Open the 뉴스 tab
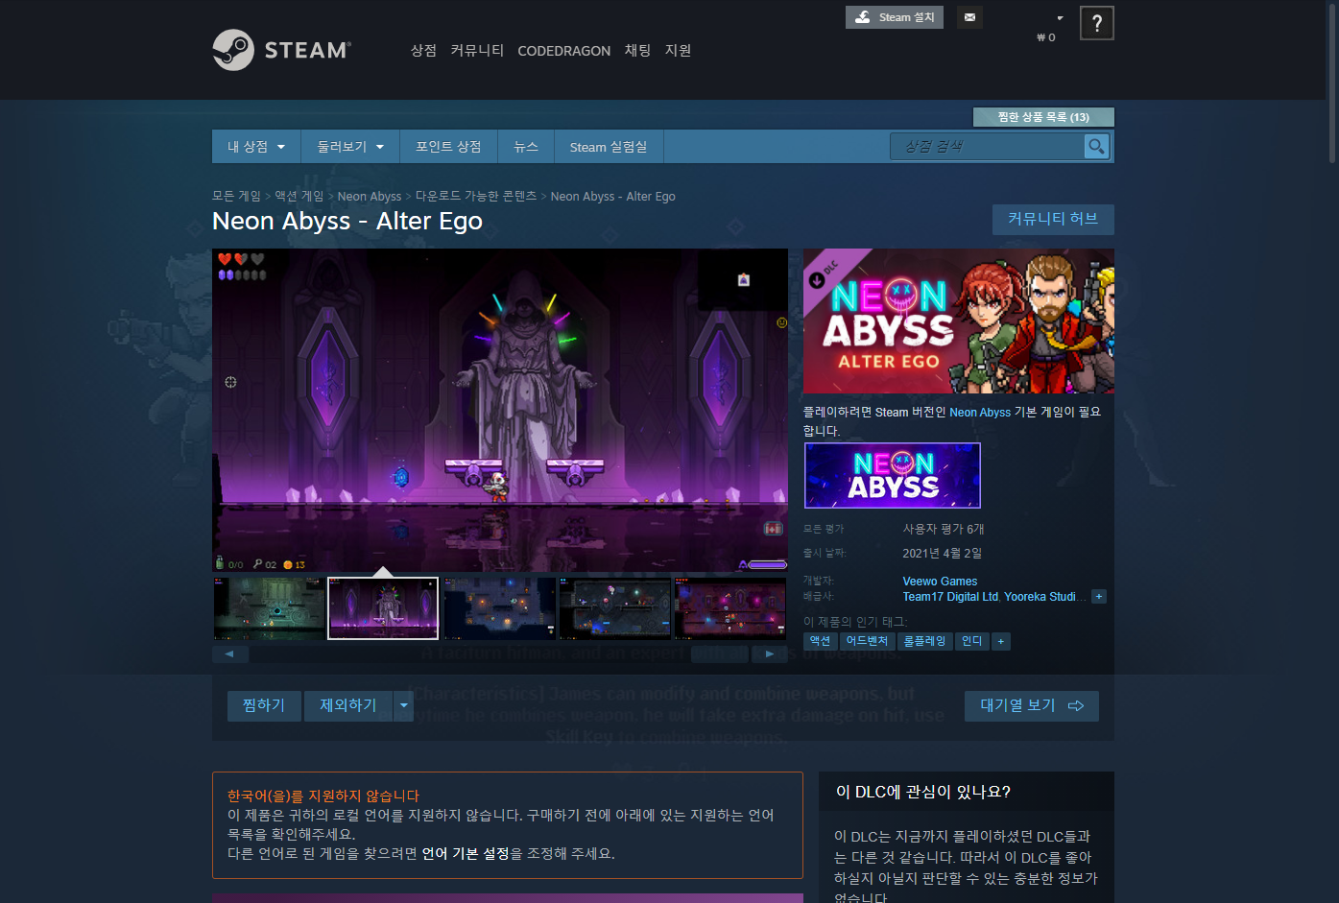The height and width of the screenshot is (903, 1339). (526, 147)
